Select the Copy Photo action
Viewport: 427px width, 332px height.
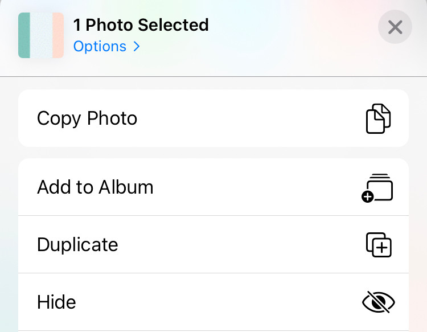[x=213, y=118]
